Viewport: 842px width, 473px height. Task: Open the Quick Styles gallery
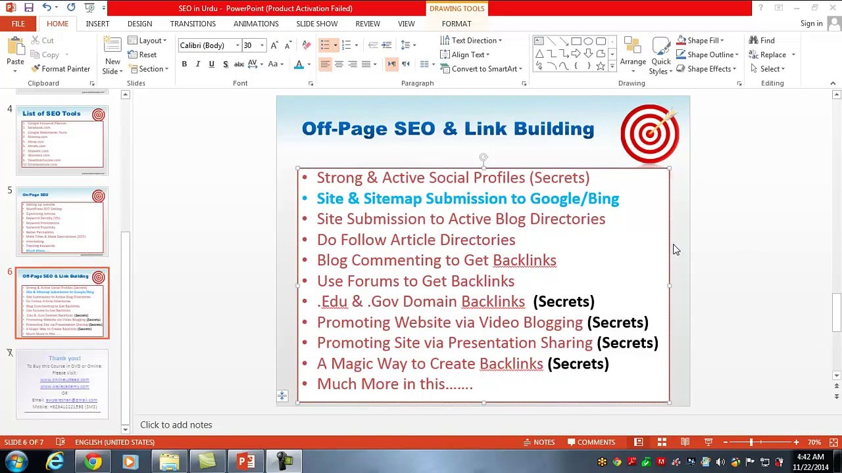tap(661, 56)
